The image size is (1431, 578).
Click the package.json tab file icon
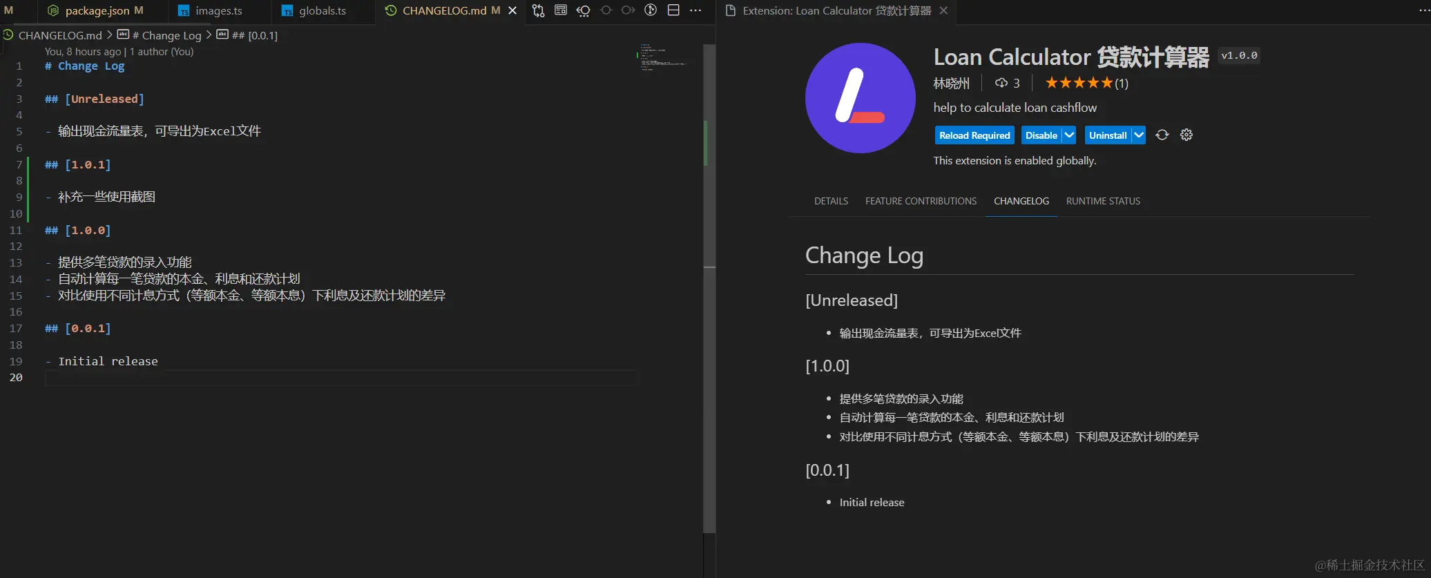tap(53, 11)
